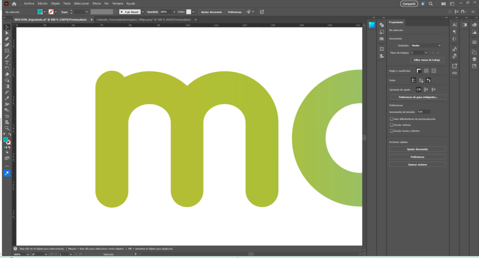The width and height of the screenshot is (479, 258).
Task: Open the Edición menu
Action: point(43,4)
